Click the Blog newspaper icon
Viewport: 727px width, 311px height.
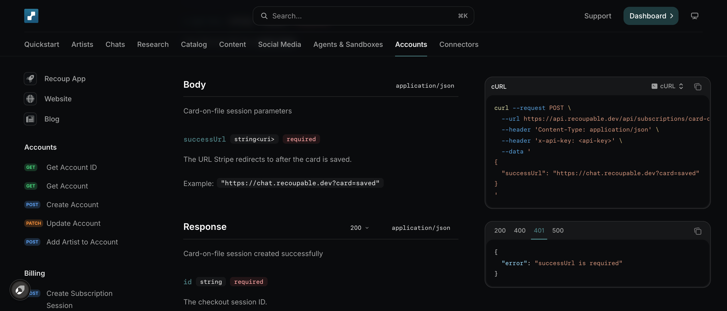click(x=31, y=119)
